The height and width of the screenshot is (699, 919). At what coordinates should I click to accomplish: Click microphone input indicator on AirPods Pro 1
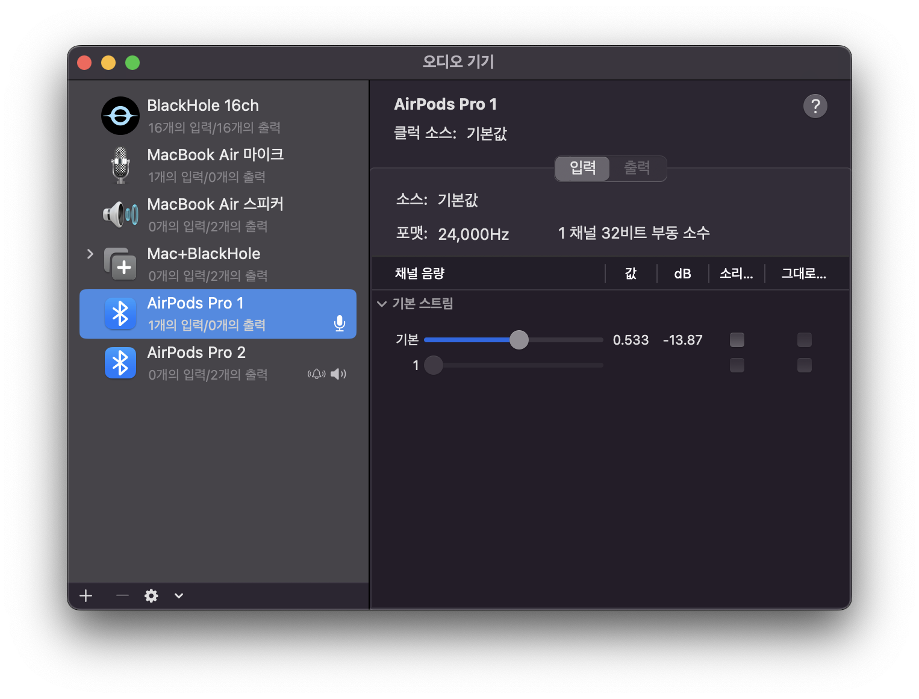[340, 324]
